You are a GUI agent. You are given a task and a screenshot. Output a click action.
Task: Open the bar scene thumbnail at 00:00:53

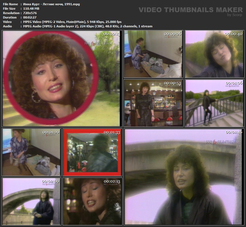click(x=153, y=103)
